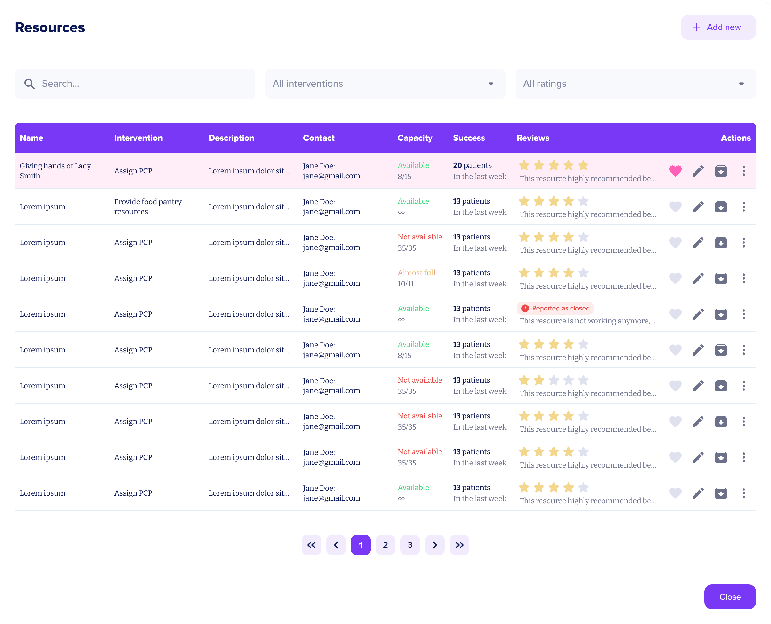Go to next page with right chevron
This screenshot has width=771, height=624.
coord(435,545)
